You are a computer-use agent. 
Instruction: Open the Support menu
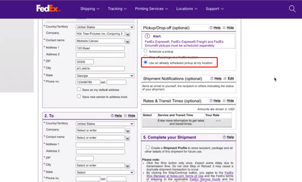click(215, 9)
